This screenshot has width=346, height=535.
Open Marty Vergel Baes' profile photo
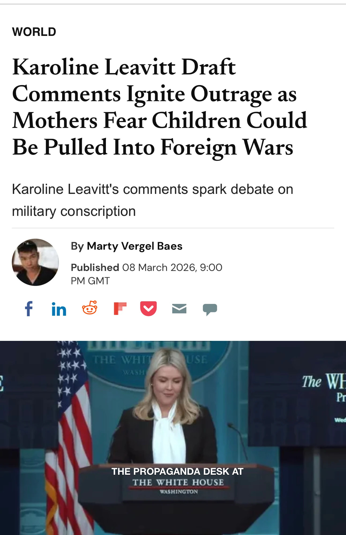pyautogui.click(x=35, y=262)
